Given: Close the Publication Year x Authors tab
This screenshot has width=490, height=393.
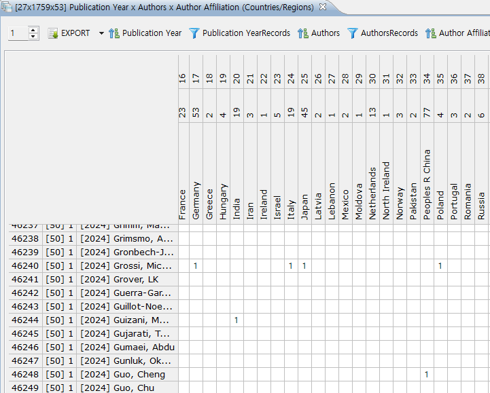Looking at the screenshot, I should [x=323, y=7].
